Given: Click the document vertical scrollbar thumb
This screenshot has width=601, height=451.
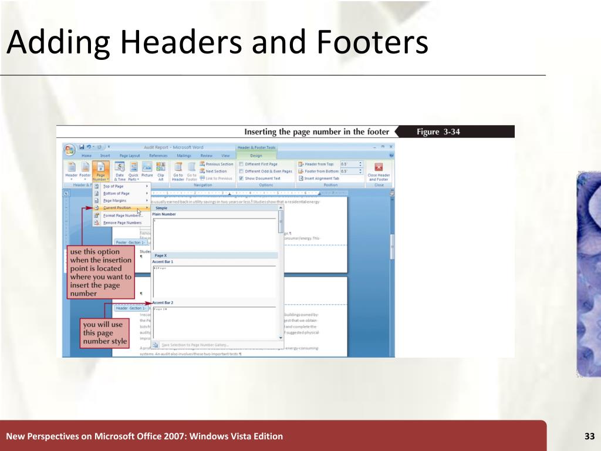Looking at the screenshot, I should tap(391, 247).
